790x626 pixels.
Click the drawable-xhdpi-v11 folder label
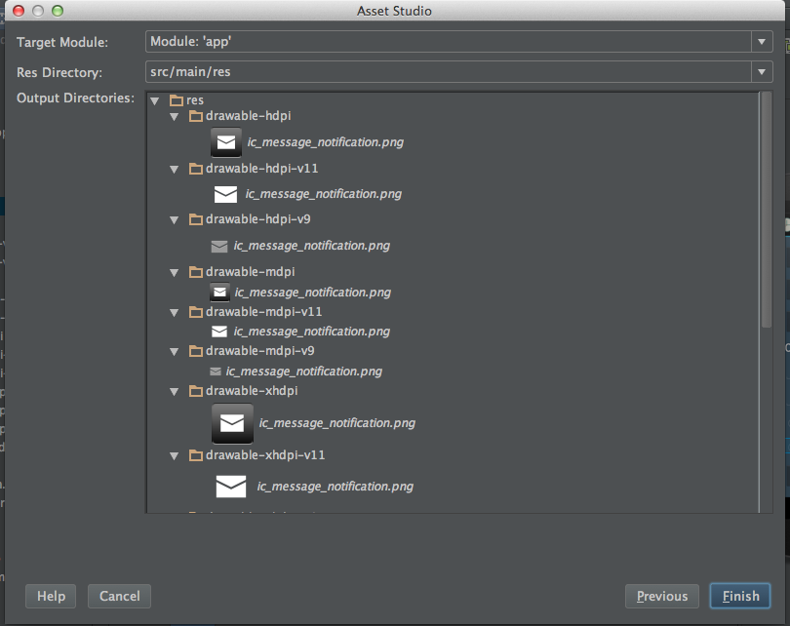click(265, 455)
